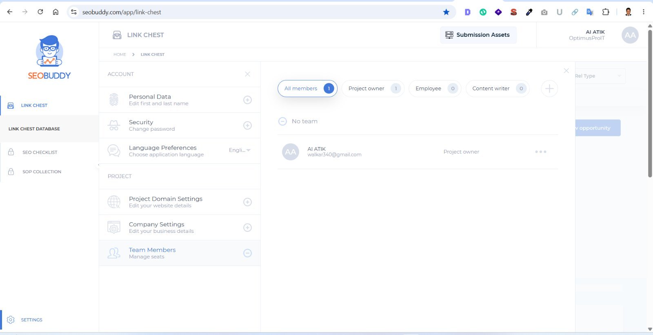This screenshot has width=653, height=335.
Task: Expand Security section
Action: (x=247, y=125)
